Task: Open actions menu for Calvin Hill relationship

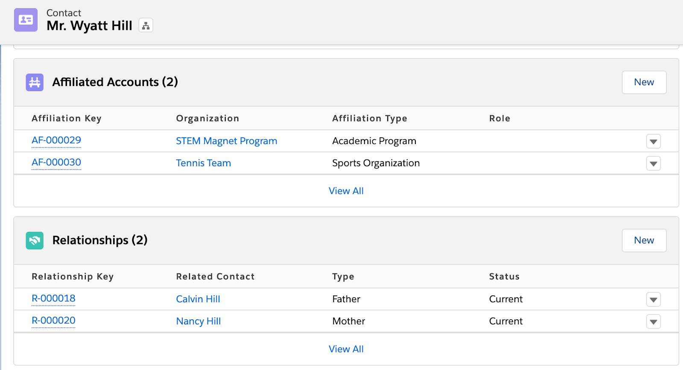Action: tap(653, 300)
